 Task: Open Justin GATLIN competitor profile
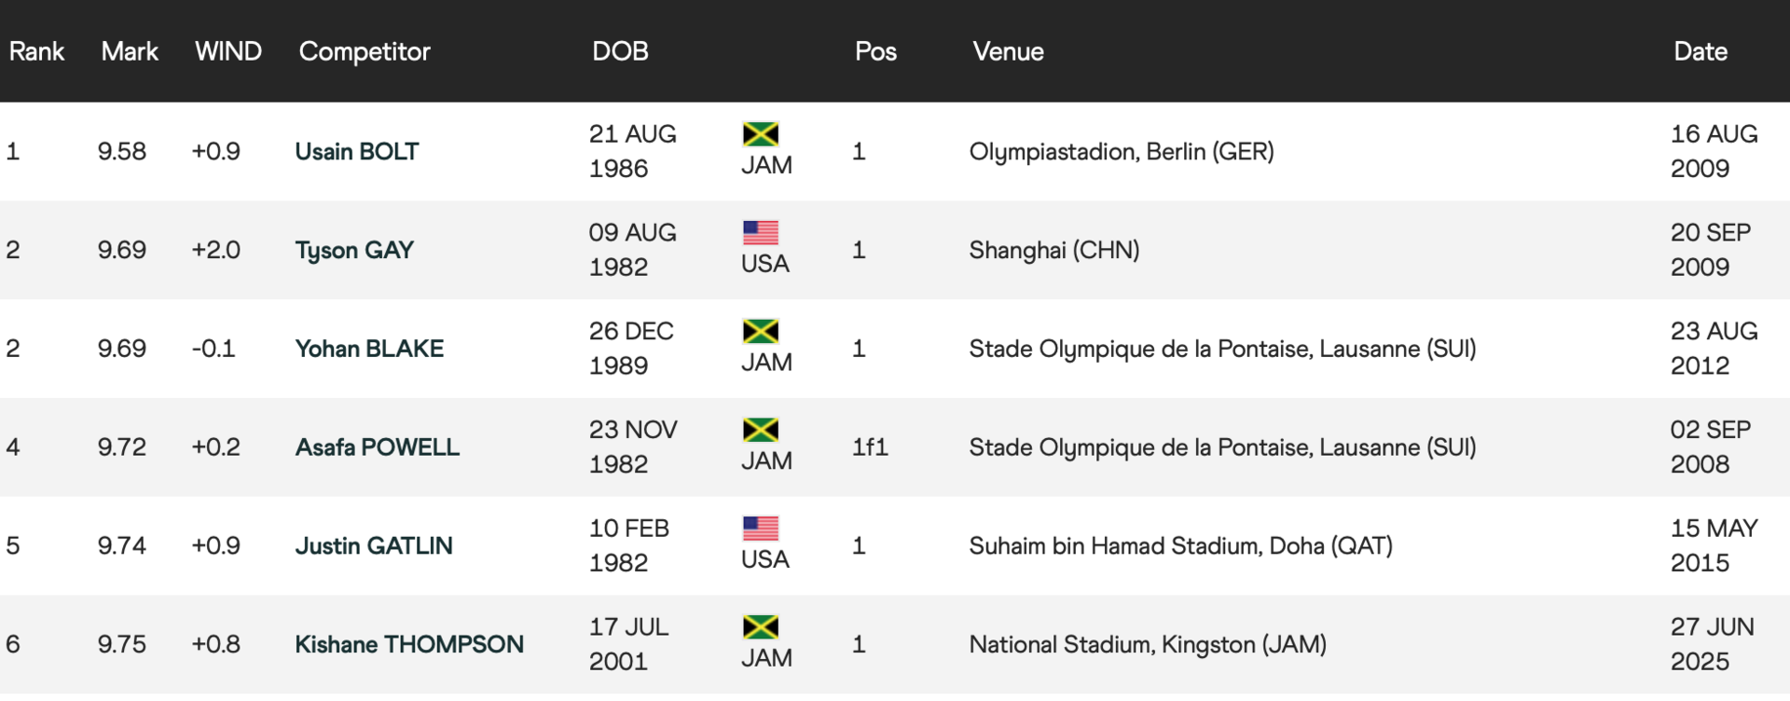(x=374, y=546)
